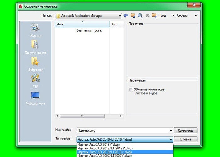Go back with the blue arrow icon
The height and width of the screenshot is (157, 220).
(126, 15)
